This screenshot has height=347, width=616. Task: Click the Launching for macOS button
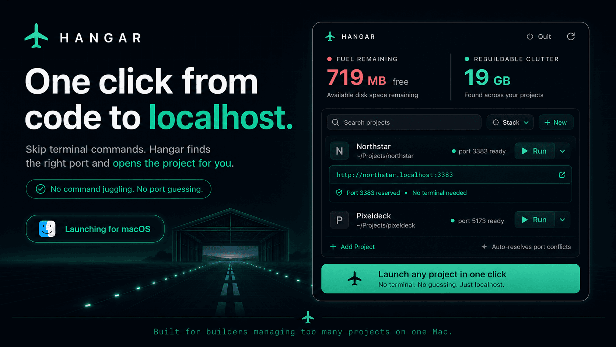point(95,229)
